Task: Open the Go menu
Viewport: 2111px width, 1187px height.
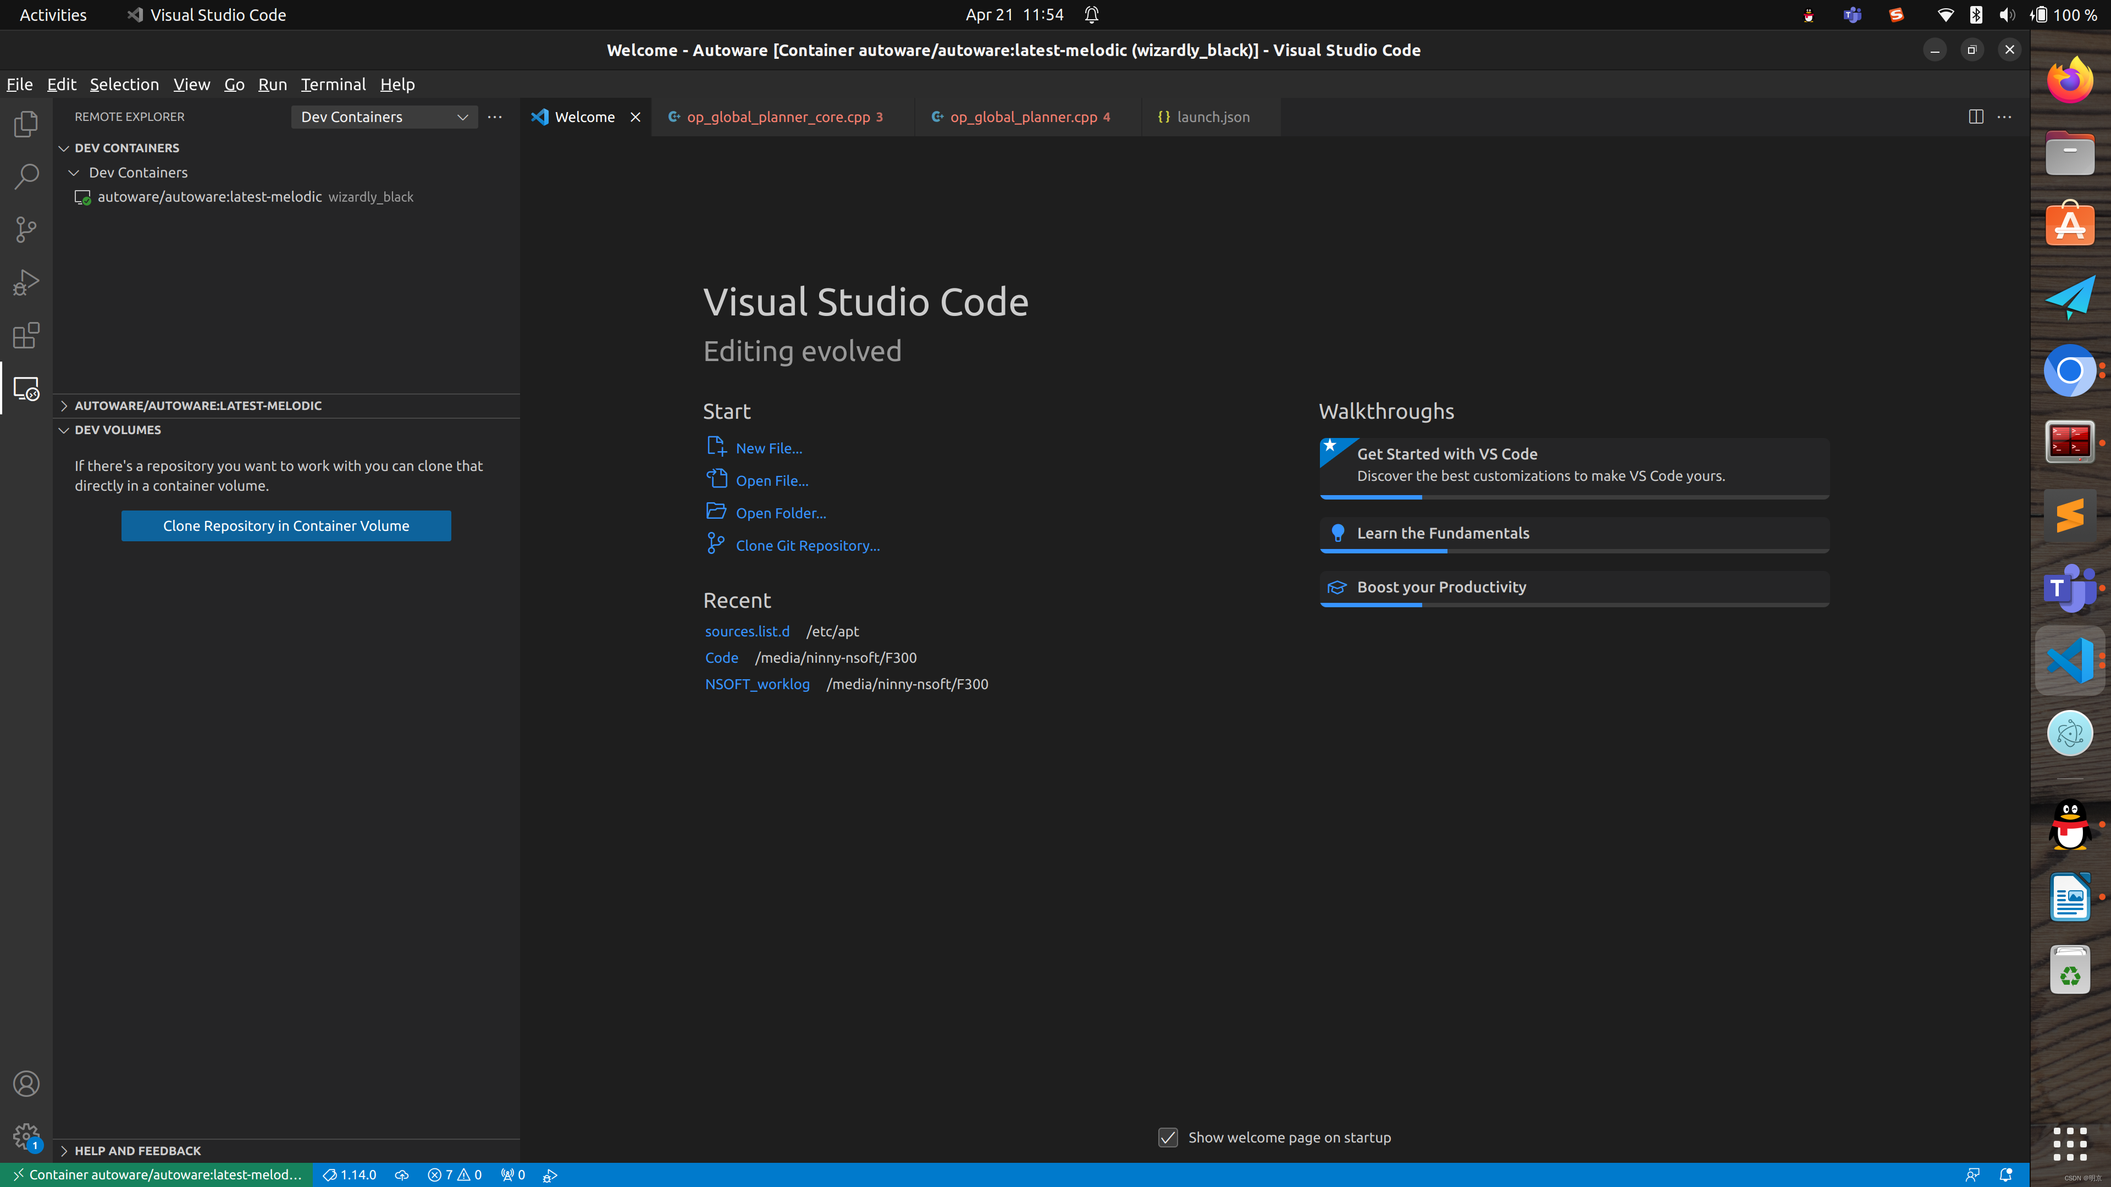Action: [234, 85]
